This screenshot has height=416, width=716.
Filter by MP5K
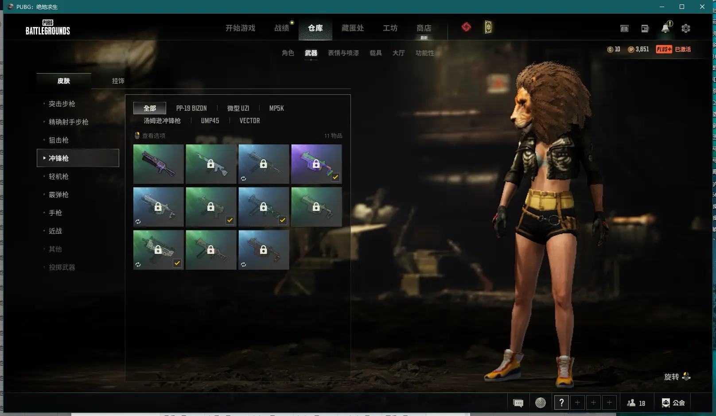276,108
